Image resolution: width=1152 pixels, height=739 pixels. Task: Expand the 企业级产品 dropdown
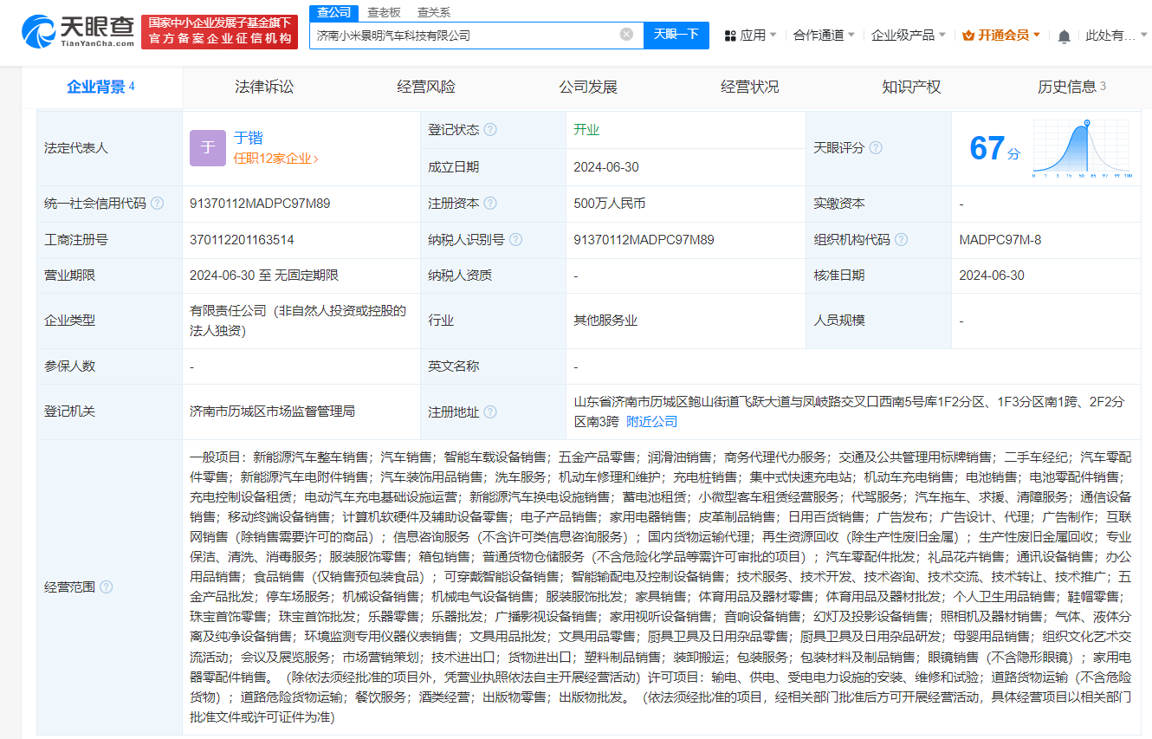pyautogui.click(x=903, y=33)
